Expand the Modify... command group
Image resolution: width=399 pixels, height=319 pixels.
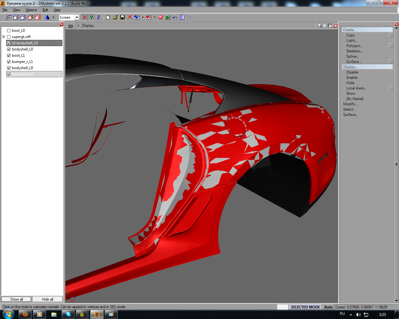pos(350,104)
